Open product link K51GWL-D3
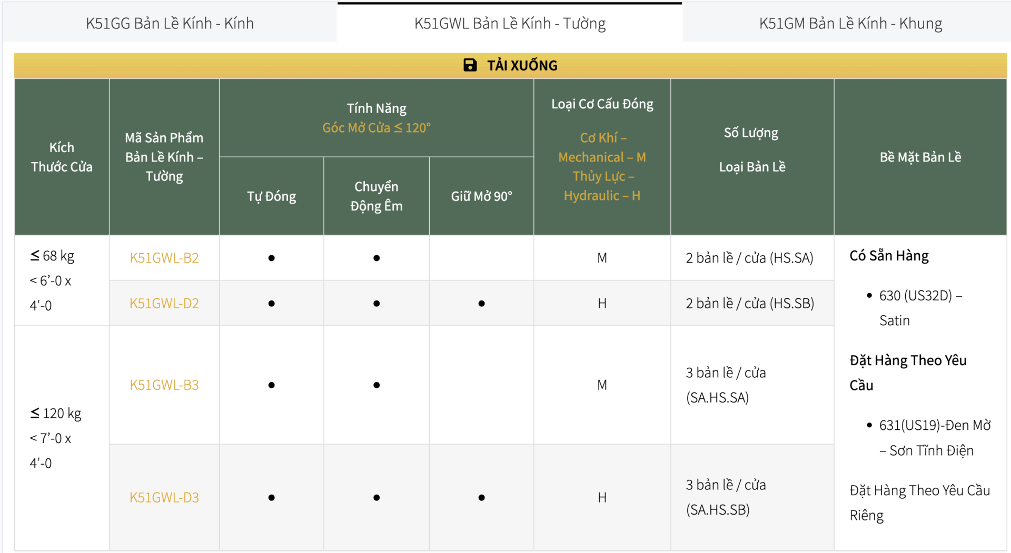 click(x=164, y=497)
